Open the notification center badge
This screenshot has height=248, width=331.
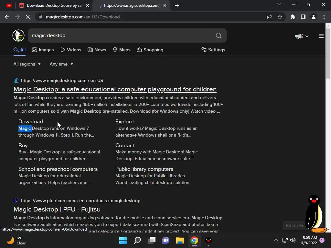pos(322,240)
